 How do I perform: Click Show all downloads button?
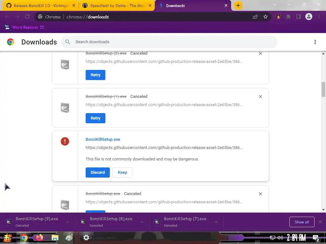click(x=302, y=222)
